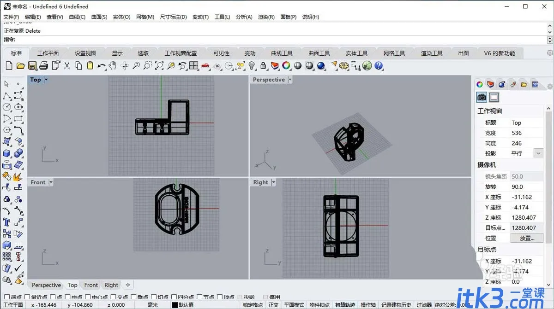Click the New file icon
This screenshot has height=309, width=554.
(x=9, y=66)
